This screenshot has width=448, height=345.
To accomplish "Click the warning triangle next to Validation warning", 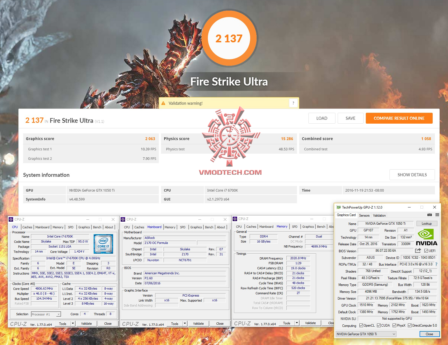I will [163, 103].
